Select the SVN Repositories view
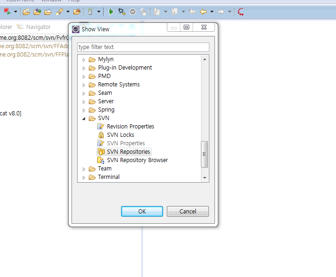The image size is (336, 277). point(129,152)
